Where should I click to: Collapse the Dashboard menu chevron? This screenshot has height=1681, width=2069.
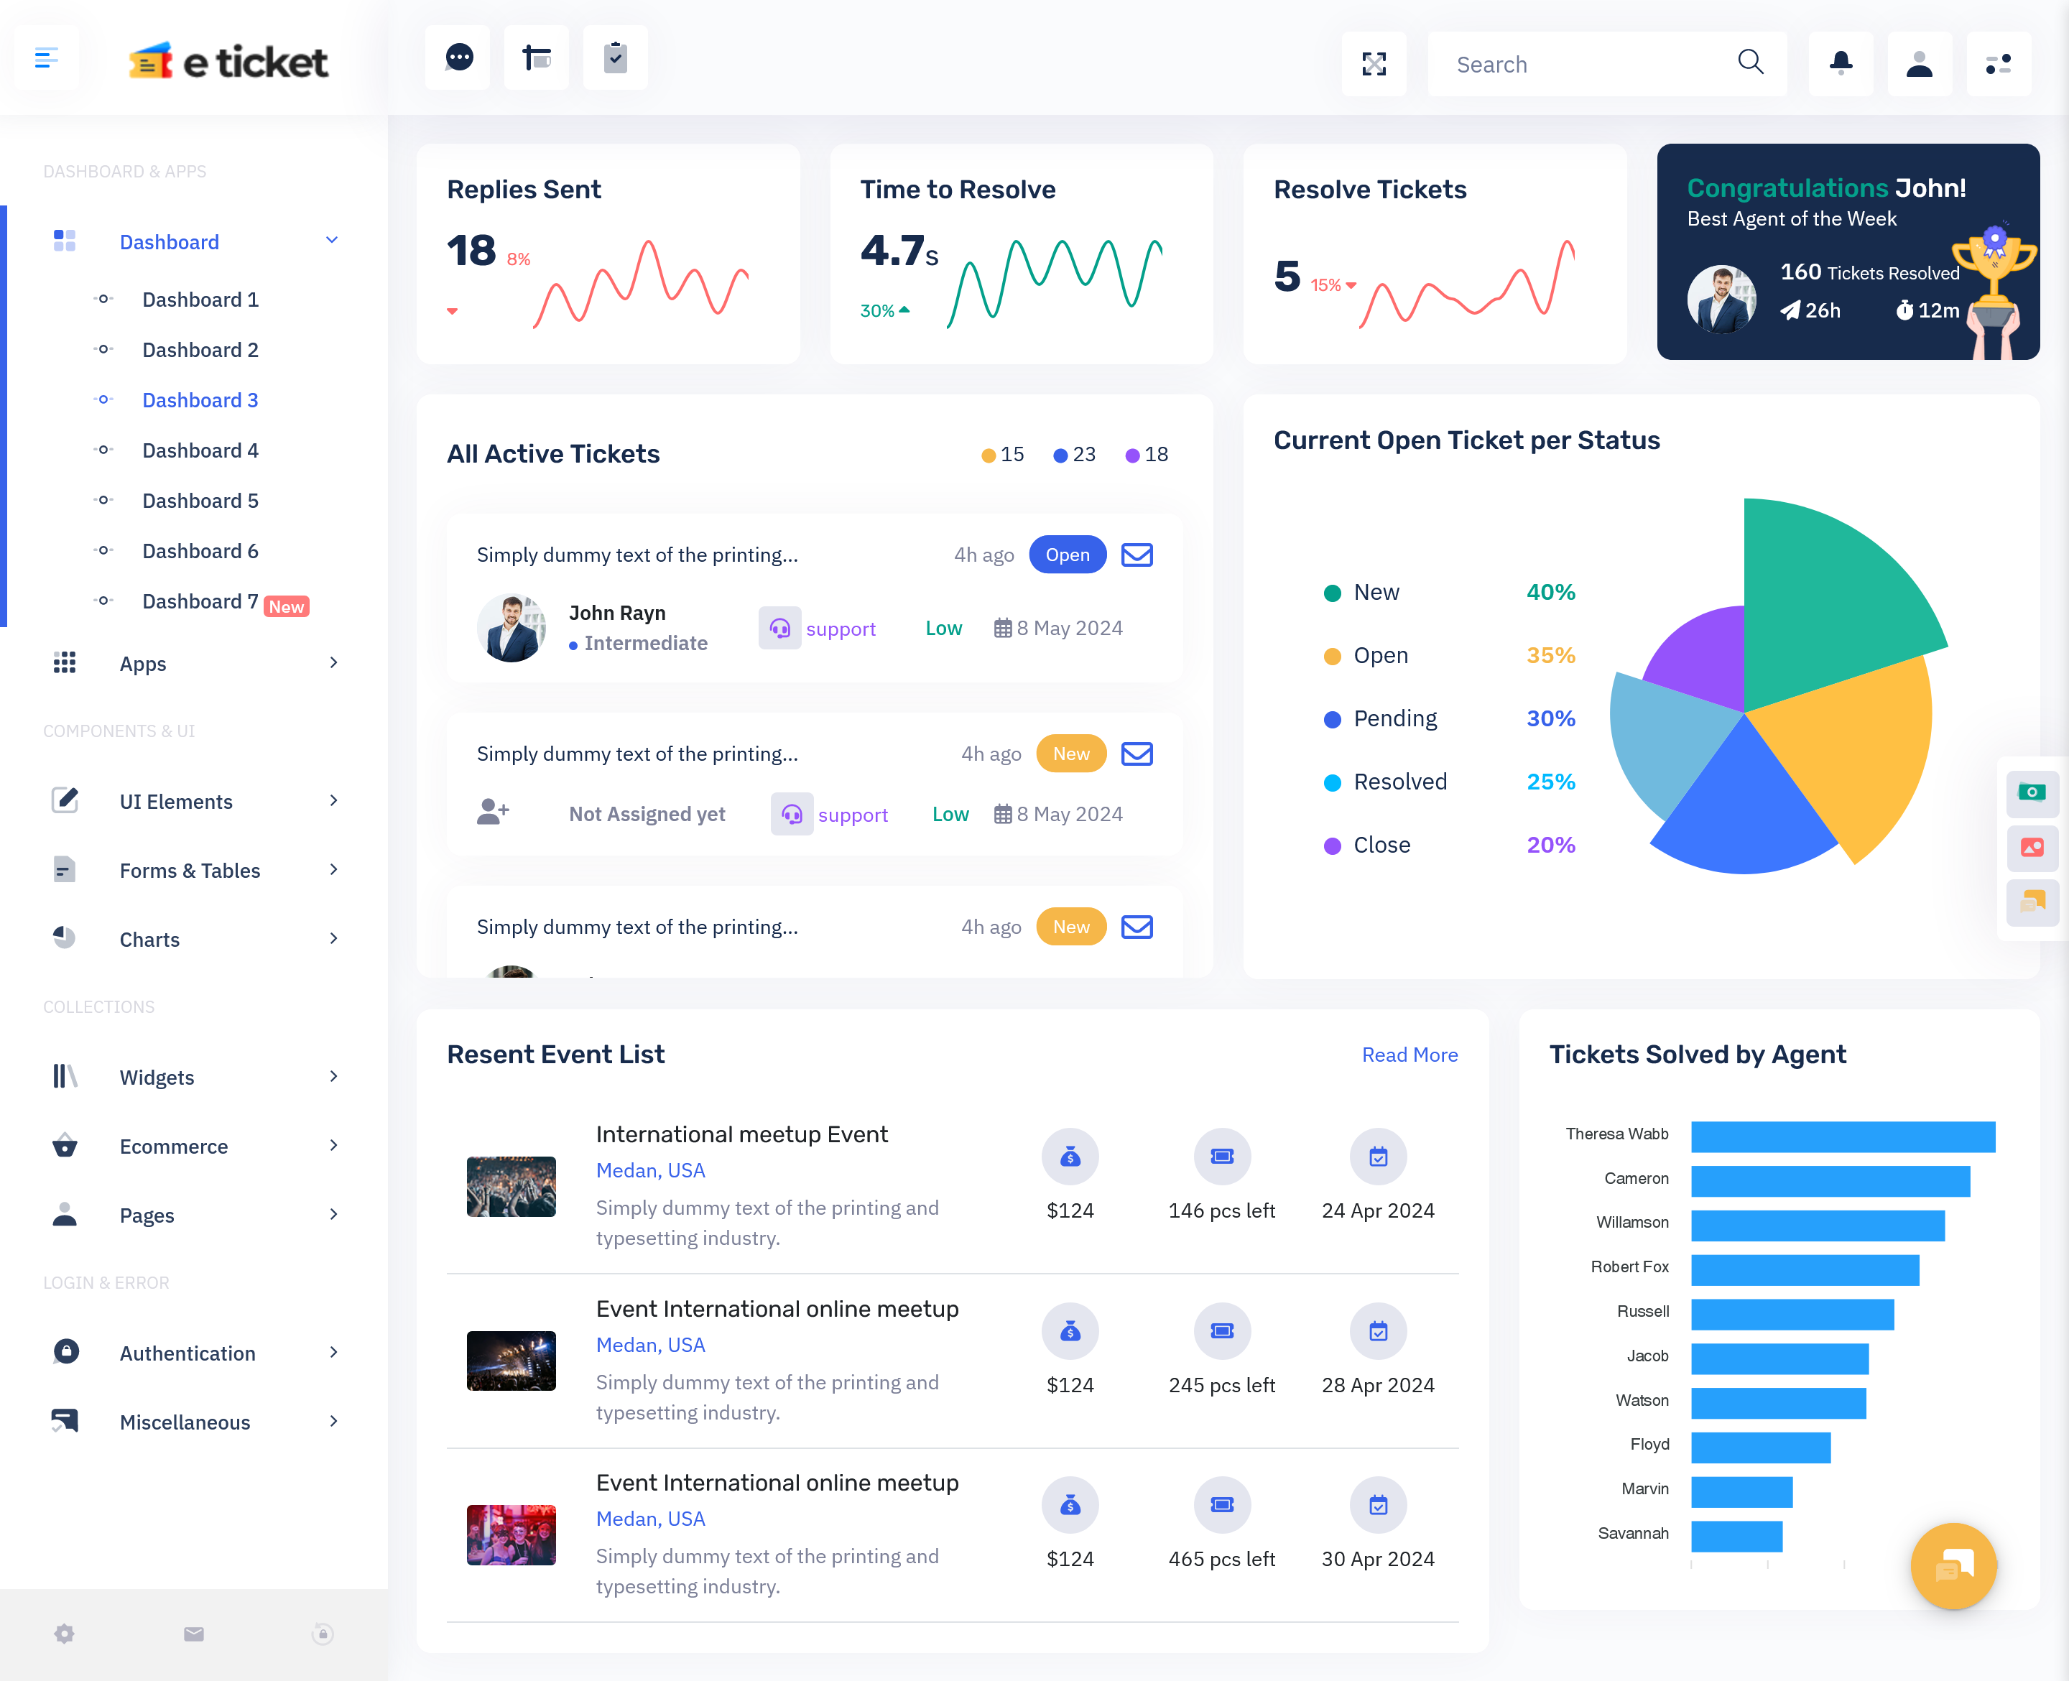(x=332, y=240)
